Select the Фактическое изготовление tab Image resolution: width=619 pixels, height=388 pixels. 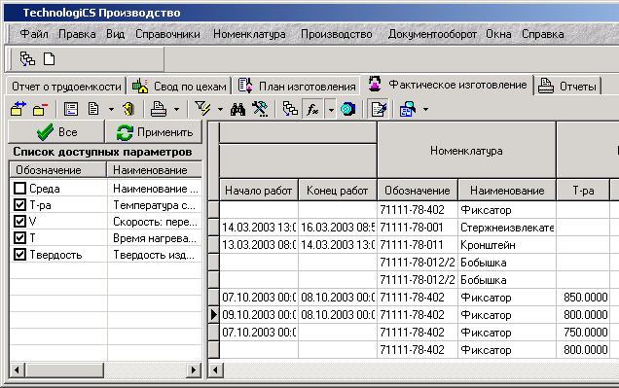point(448,85)
